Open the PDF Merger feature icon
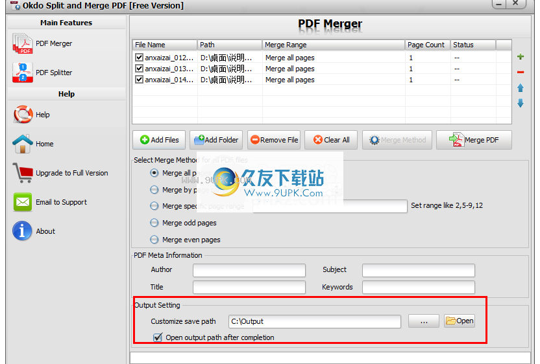 point(22,43)
